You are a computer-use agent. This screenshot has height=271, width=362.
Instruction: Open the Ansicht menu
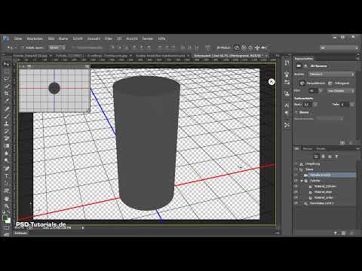(x=132, y=38)
